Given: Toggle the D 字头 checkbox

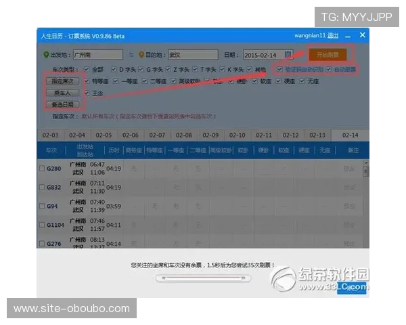Looking at the screenshot, I should coord(114,69).
